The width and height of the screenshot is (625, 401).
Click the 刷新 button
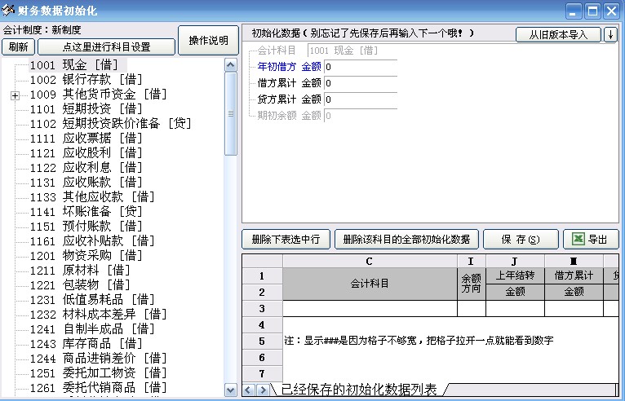point(18,47)
